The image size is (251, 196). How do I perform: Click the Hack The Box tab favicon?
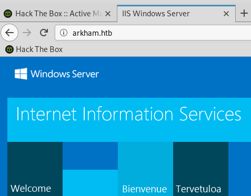(8, 14)
